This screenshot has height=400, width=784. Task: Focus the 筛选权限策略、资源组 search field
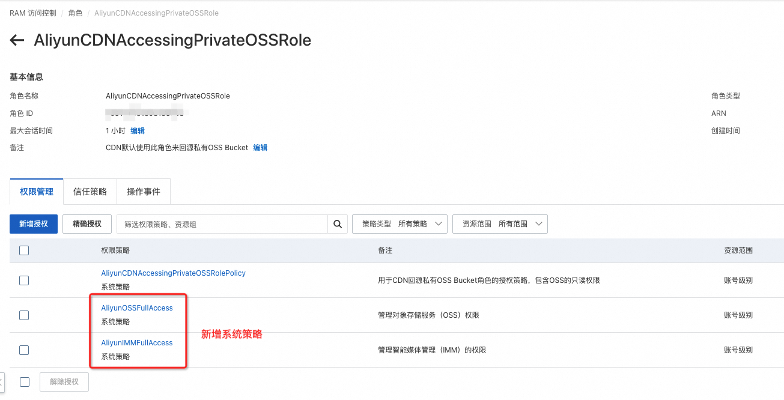click(x=222, y=224)
